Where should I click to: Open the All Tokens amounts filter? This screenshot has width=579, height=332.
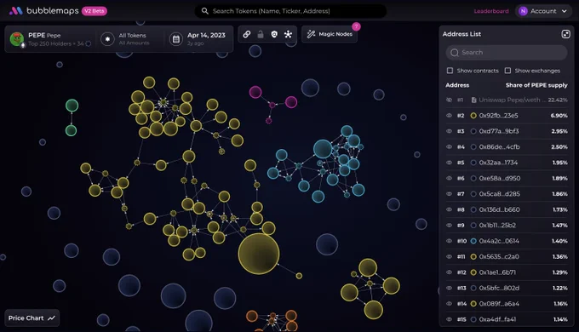point(125,39)
